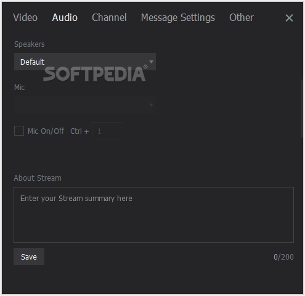Save the stream summary
The height and width of the screenshot is (296, 305).
click(x=29, y=257)
